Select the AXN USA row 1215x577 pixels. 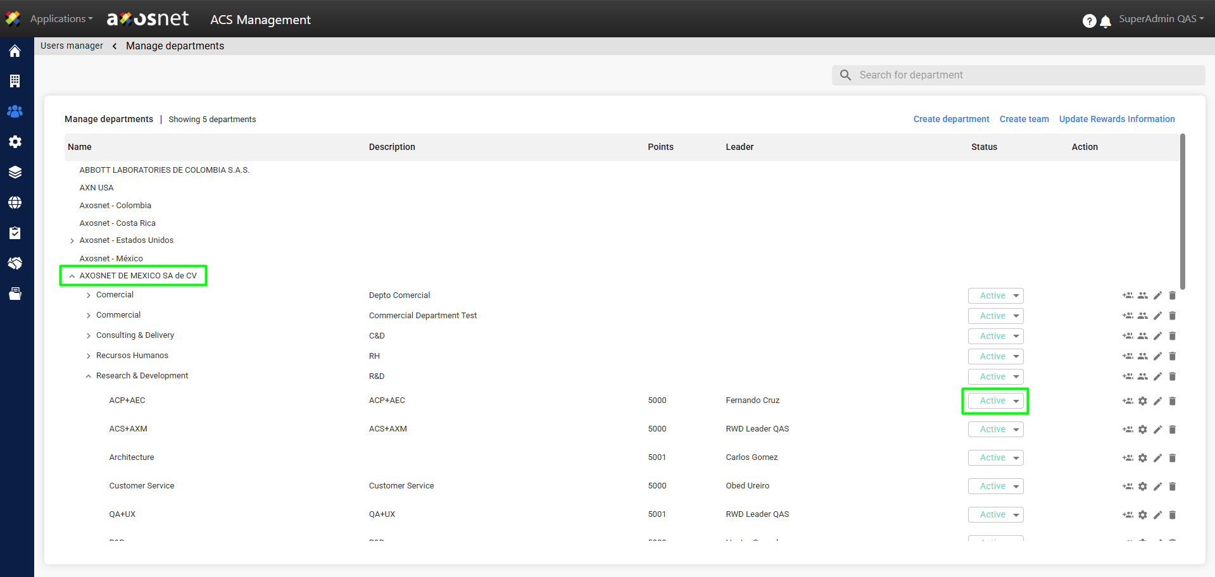[x=96, y=188]
